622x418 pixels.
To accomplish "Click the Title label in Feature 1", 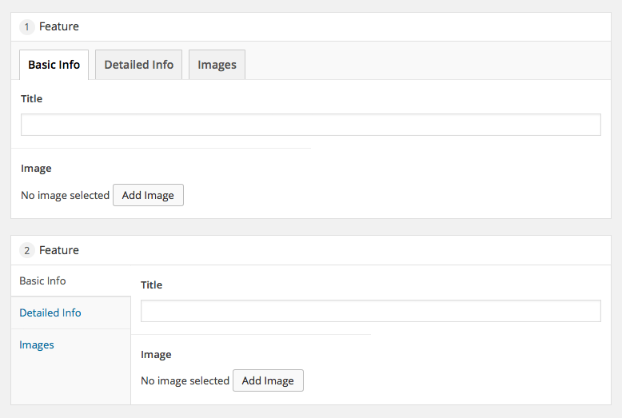I will click(31, 99).
